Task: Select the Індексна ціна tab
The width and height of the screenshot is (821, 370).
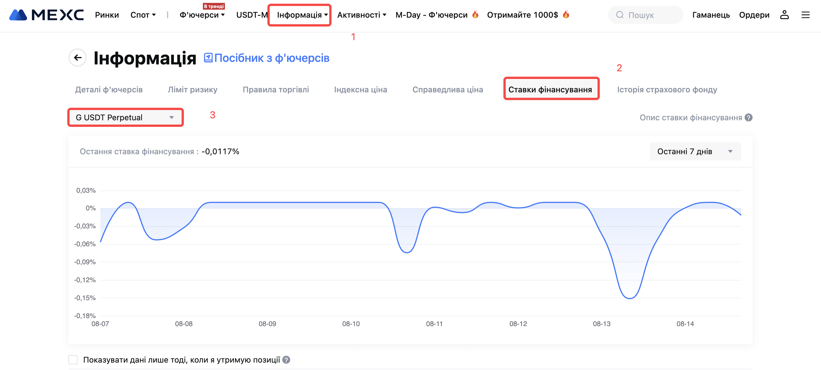Action: [x=360, y=90]
